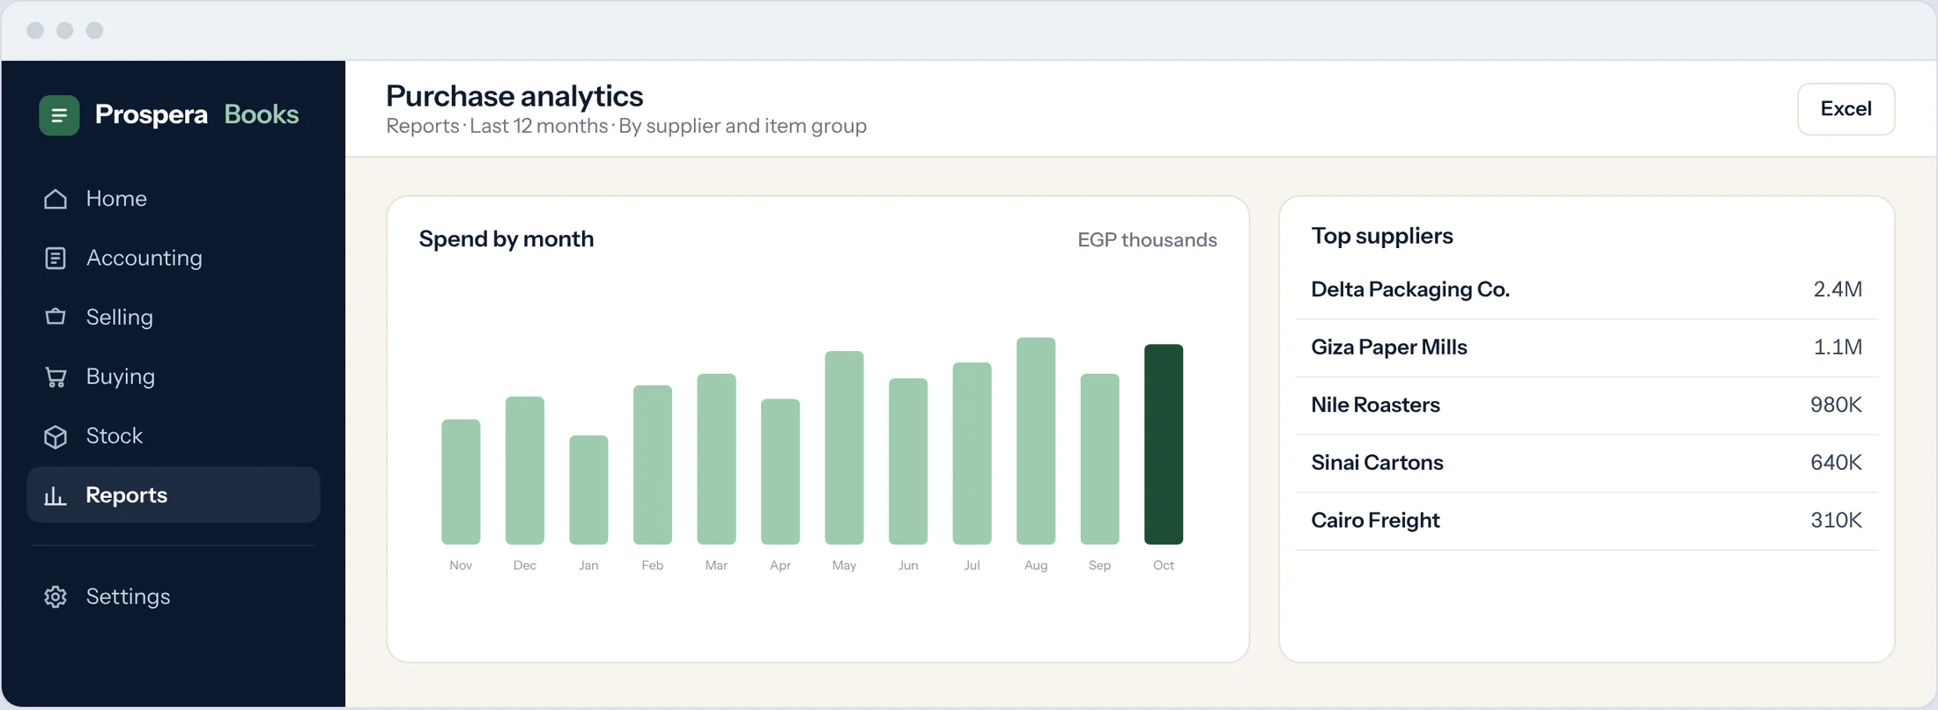The height and width of the screenshot is (710, 1938).
Task: Click the Sinai Cartons supplier name
Action: click(x=1377, y=463)
